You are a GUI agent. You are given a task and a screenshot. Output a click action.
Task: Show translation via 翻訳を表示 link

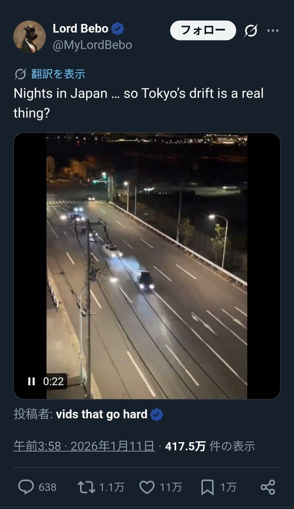click(58, 74)
